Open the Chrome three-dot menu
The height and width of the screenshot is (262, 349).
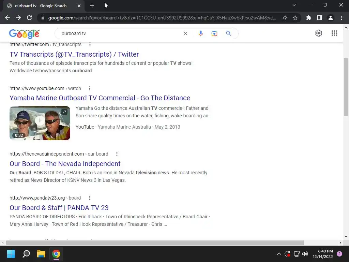pos(342,18)
